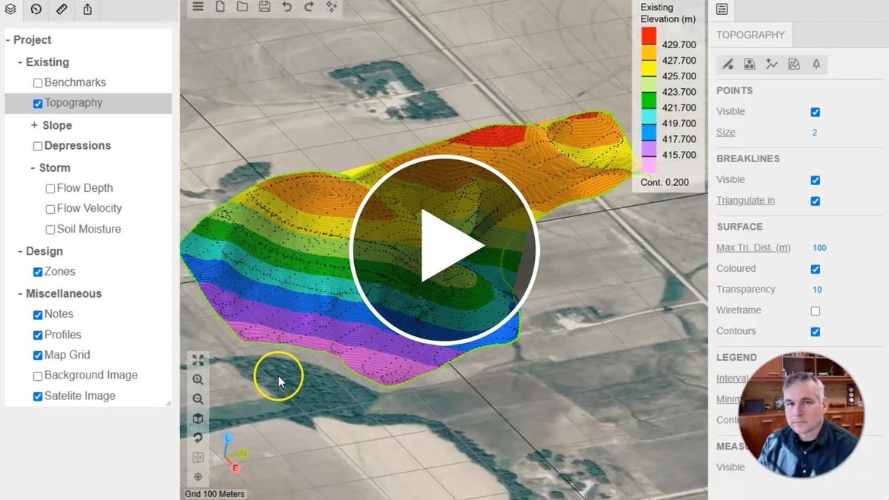
Task: Zoom in using the magnifier plus icon
Action: tap(198, 379)
